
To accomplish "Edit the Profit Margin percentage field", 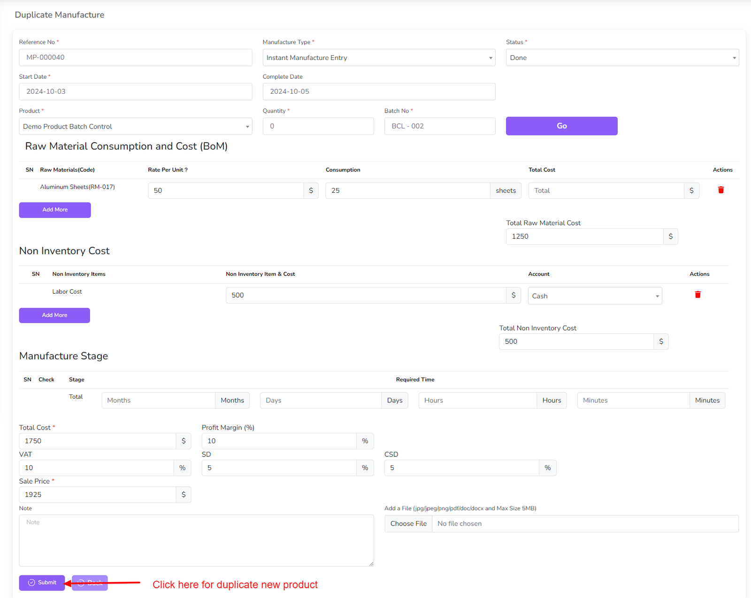I will [279, 441].
